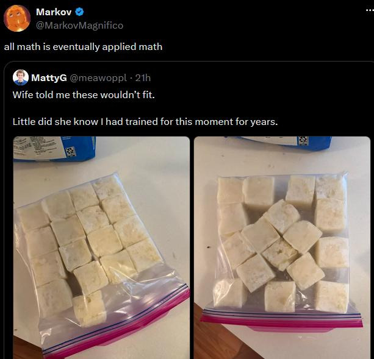This screenshot has width=374, height=359.
Task: Open the @MarkovMagnifico handle
Action: [x=79, y=25]
